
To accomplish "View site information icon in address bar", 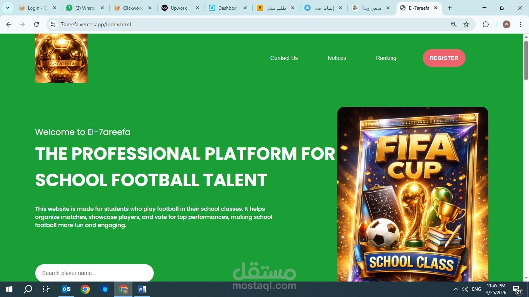I will pyautogui.click(x=53, y=24).
